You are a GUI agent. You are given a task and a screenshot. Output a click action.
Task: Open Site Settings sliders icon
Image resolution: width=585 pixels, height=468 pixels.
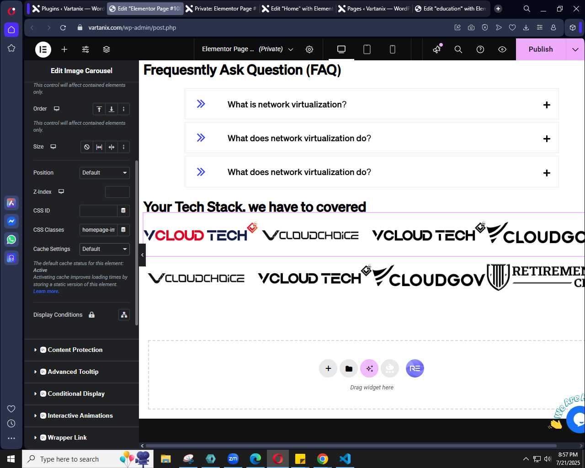pyautogui.click(x=85, y=49)
